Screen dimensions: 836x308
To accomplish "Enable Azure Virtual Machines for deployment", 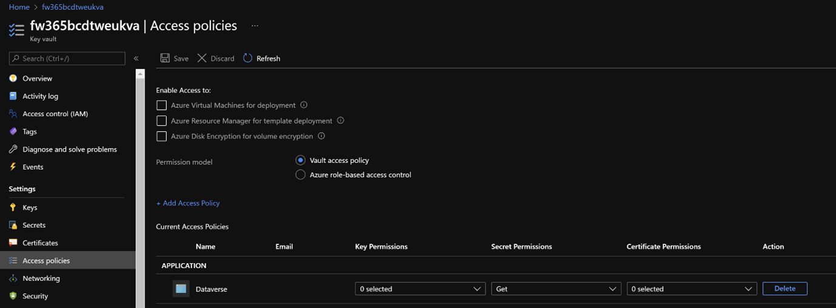I will coord(161,105).
